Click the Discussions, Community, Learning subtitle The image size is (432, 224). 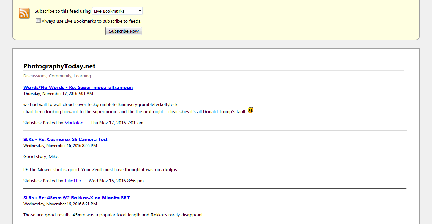click(57, 76)
